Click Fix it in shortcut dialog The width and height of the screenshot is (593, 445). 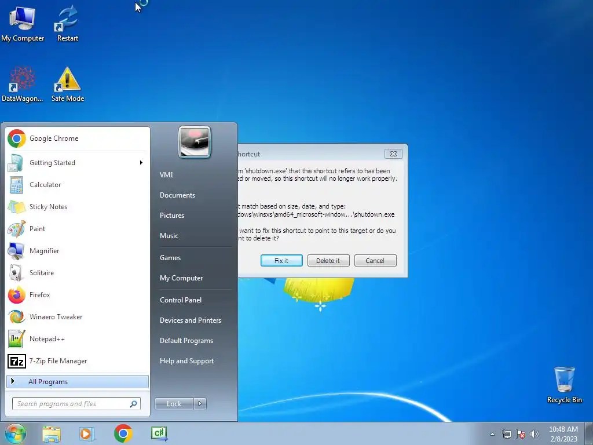point(281,261)
